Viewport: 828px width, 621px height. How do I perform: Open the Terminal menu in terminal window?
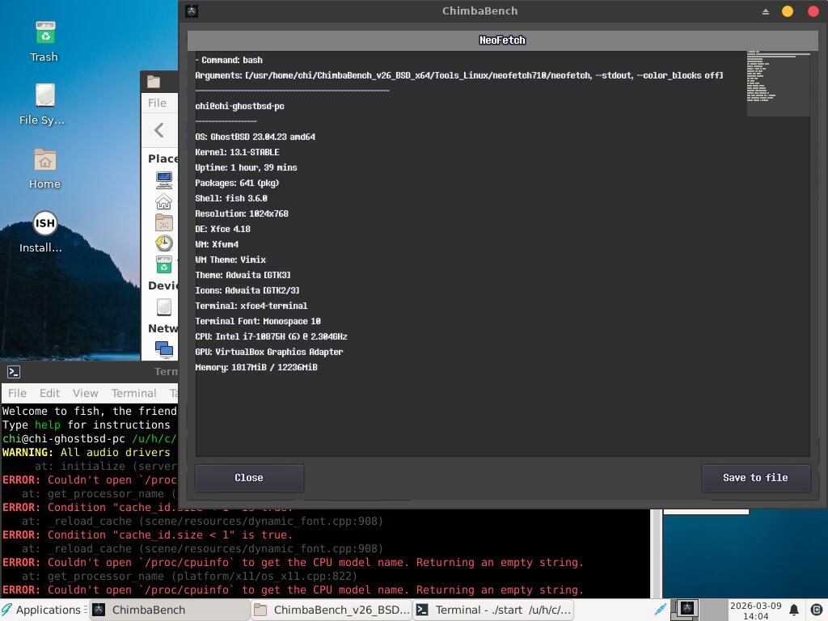click(x=133, y=393)
